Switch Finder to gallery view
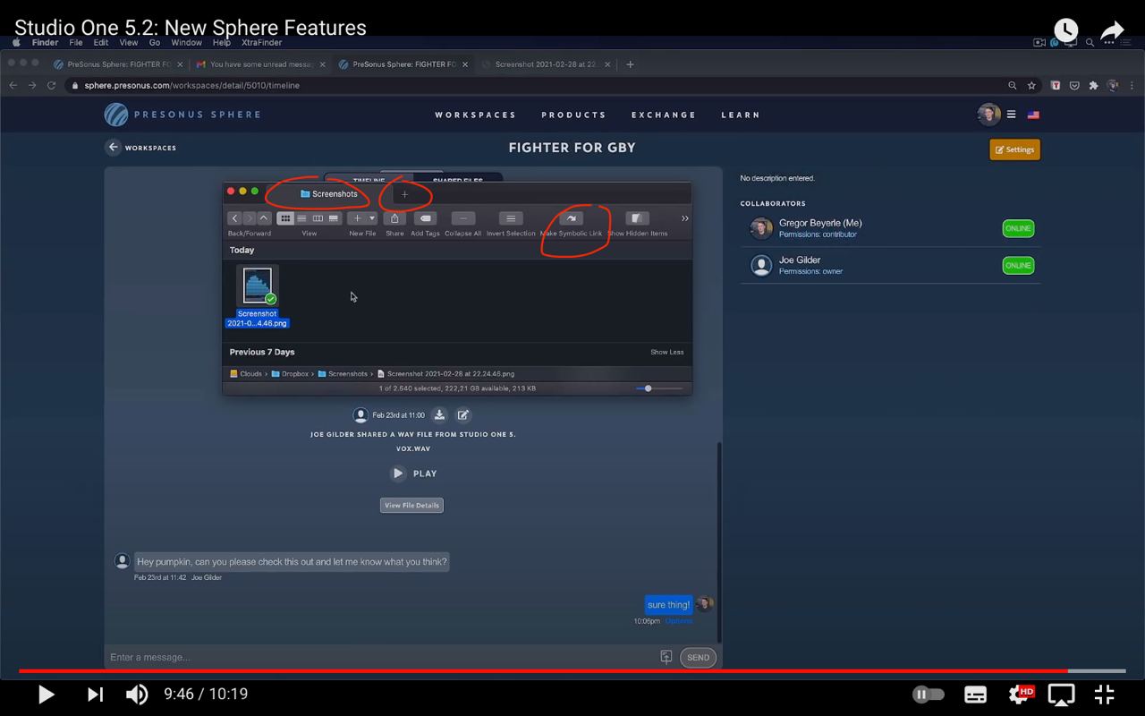Image resolution: width=1145 pixels, height=716 pixels. 334,218
